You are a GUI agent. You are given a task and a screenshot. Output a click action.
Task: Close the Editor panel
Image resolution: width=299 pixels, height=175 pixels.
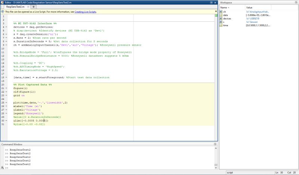click(x=215, y=3)
